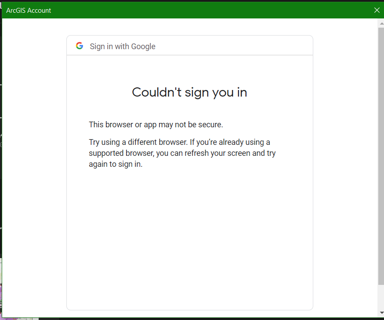The height and width of the screenshot is (320, 384).
Task: Click the vertical scrollbar thumb
Action: tap(381, 156)
